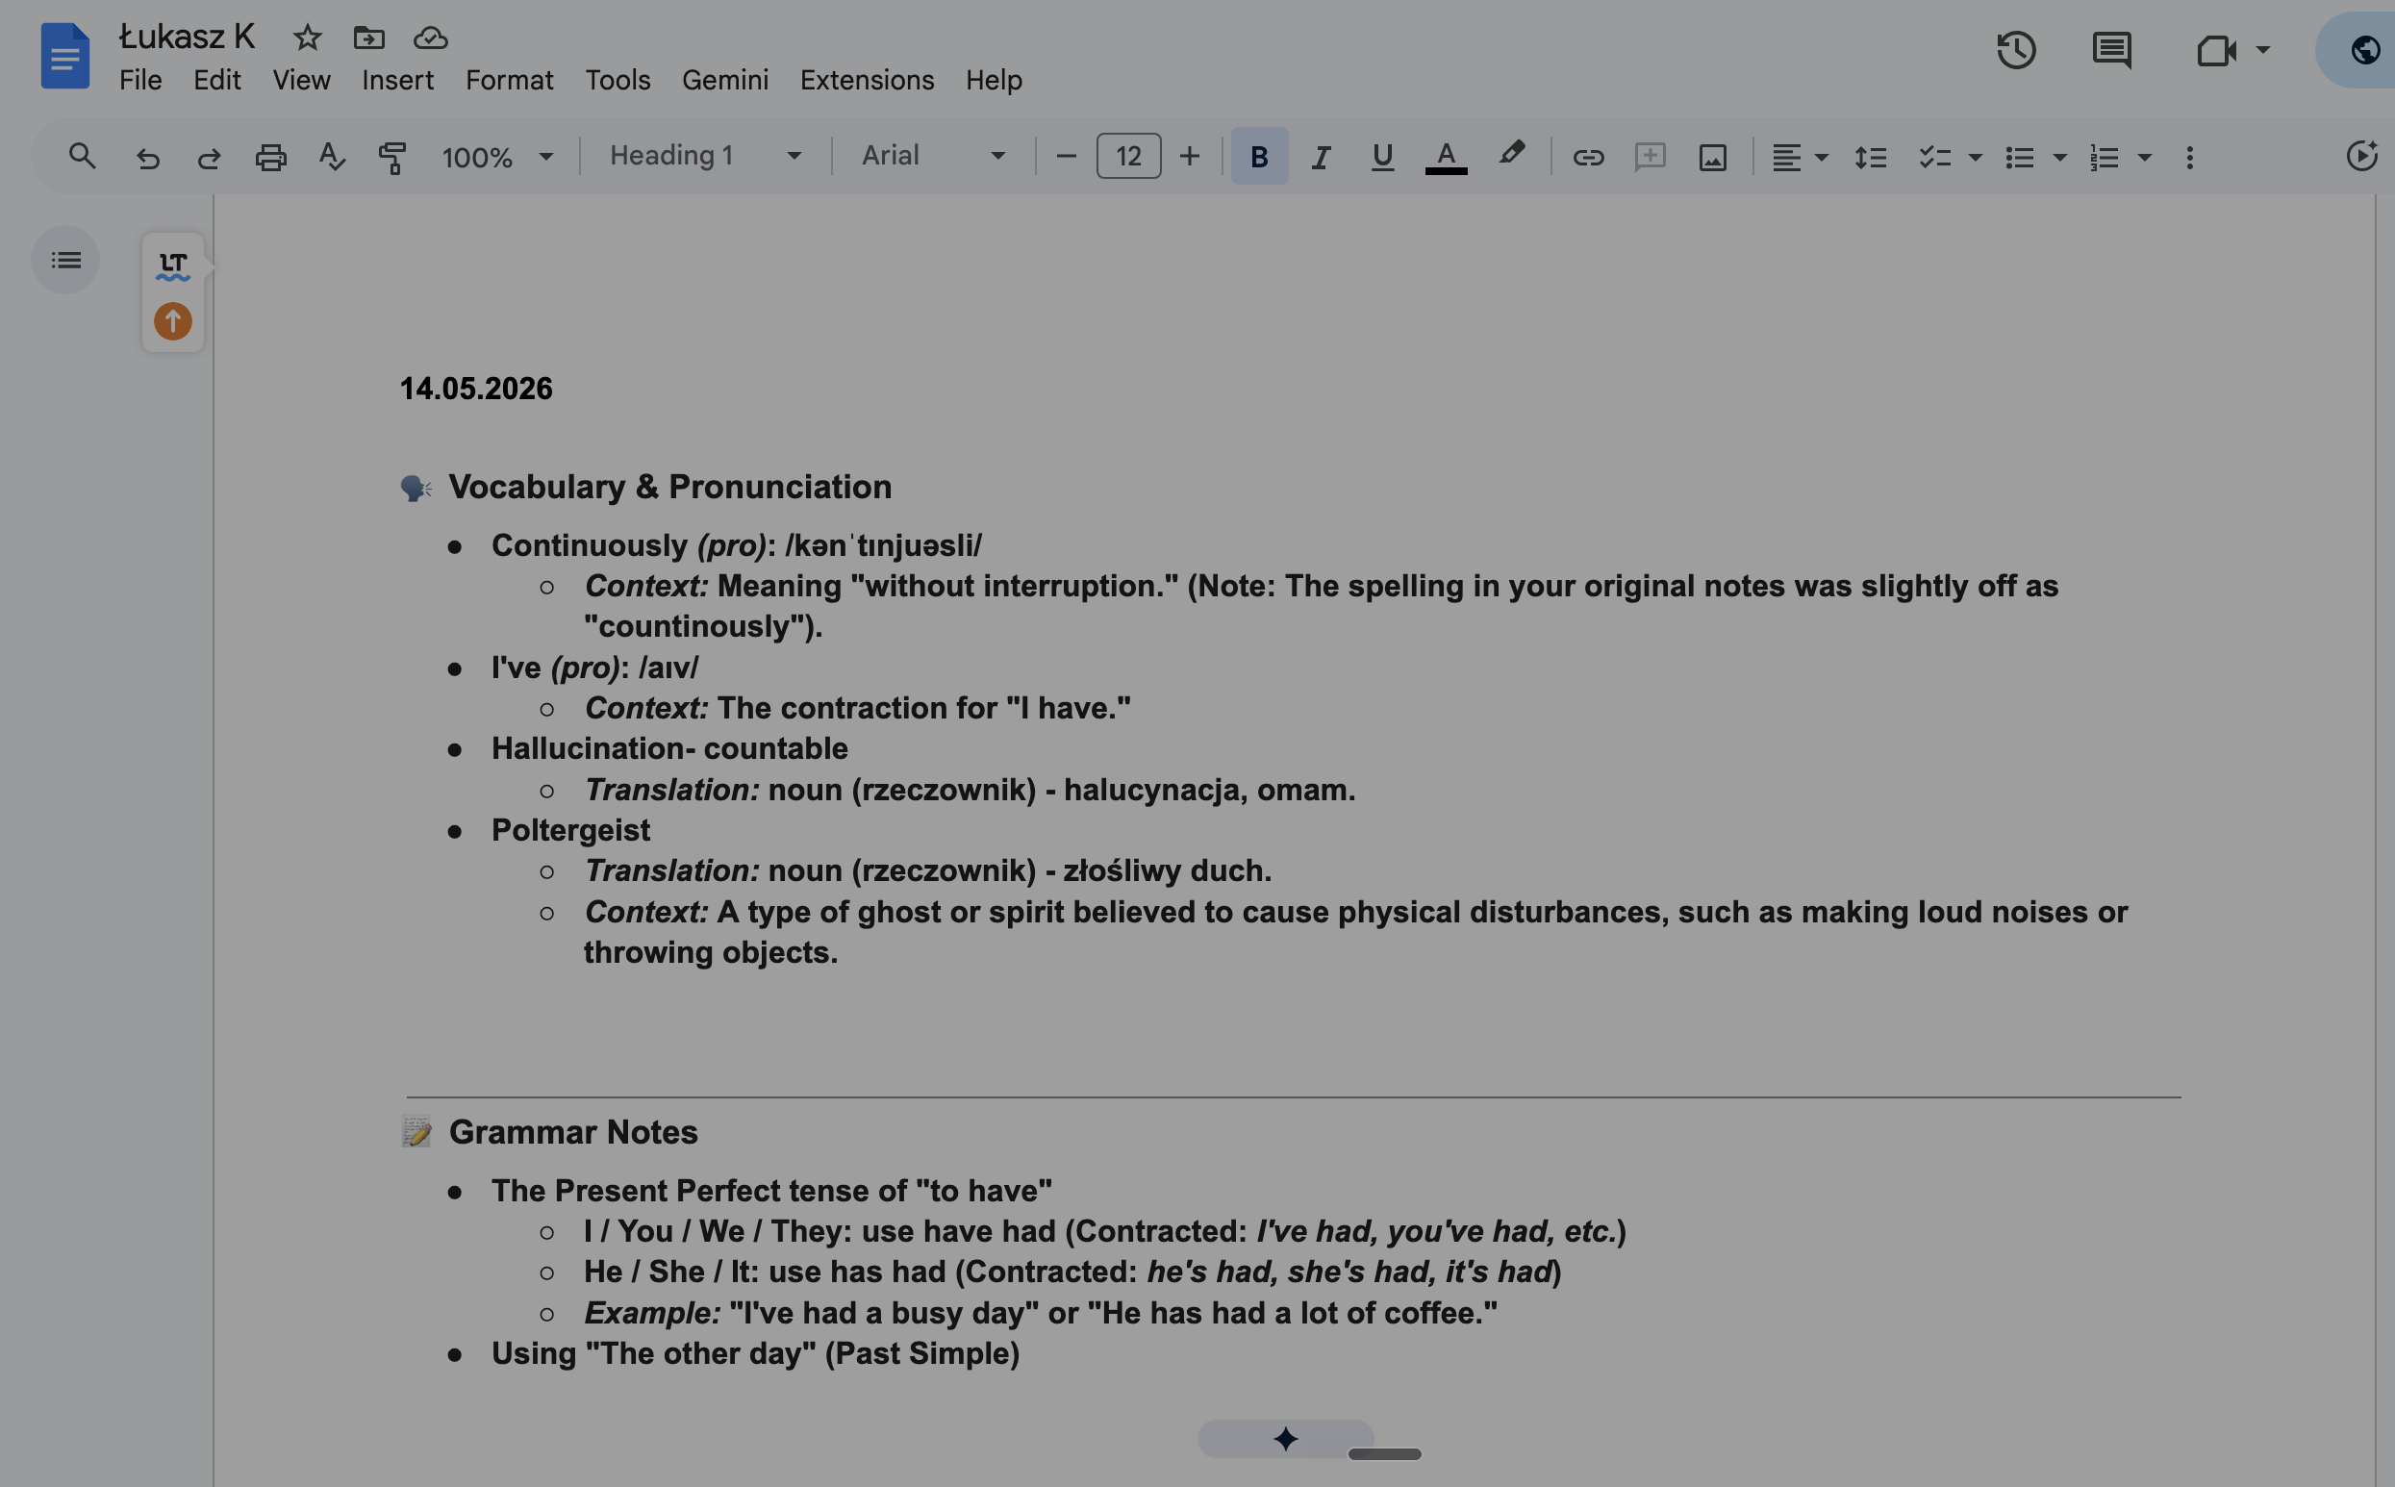Decrease the font size
Screen dimensions: 2395x1487
click(x=1066, y=157)
